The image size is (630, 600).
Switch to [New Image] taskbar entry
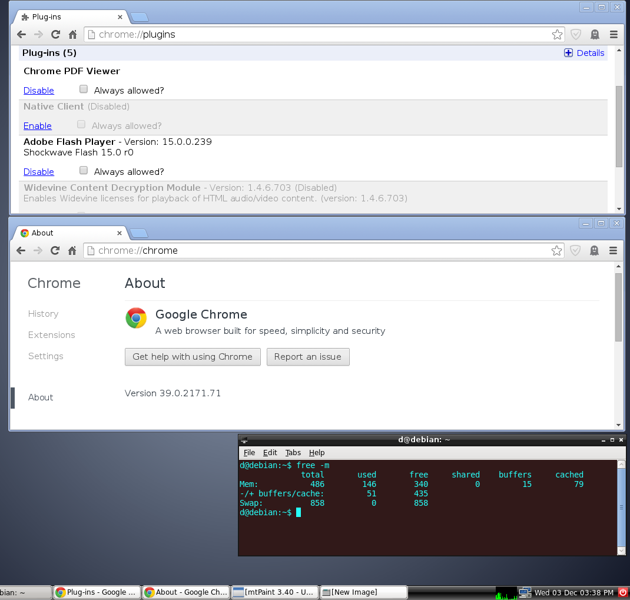tap(364, 592)
